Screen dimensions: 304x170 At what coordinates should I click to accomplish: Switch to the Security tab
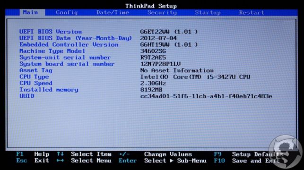162,13
